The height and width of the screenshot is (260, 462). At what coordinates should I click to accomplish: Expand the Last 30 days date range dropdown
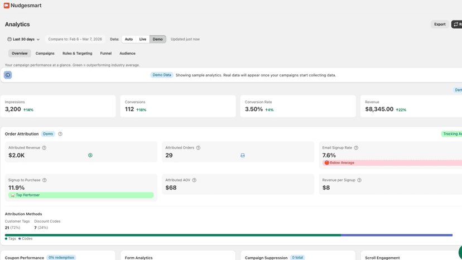tap(23, 39)
